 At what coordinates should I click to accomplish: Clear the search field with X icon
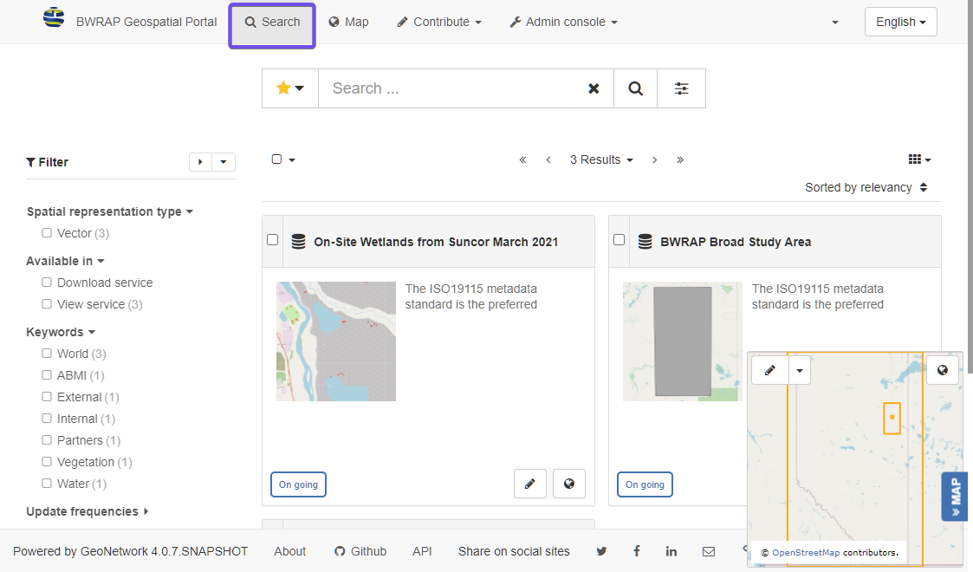point(594,88)
